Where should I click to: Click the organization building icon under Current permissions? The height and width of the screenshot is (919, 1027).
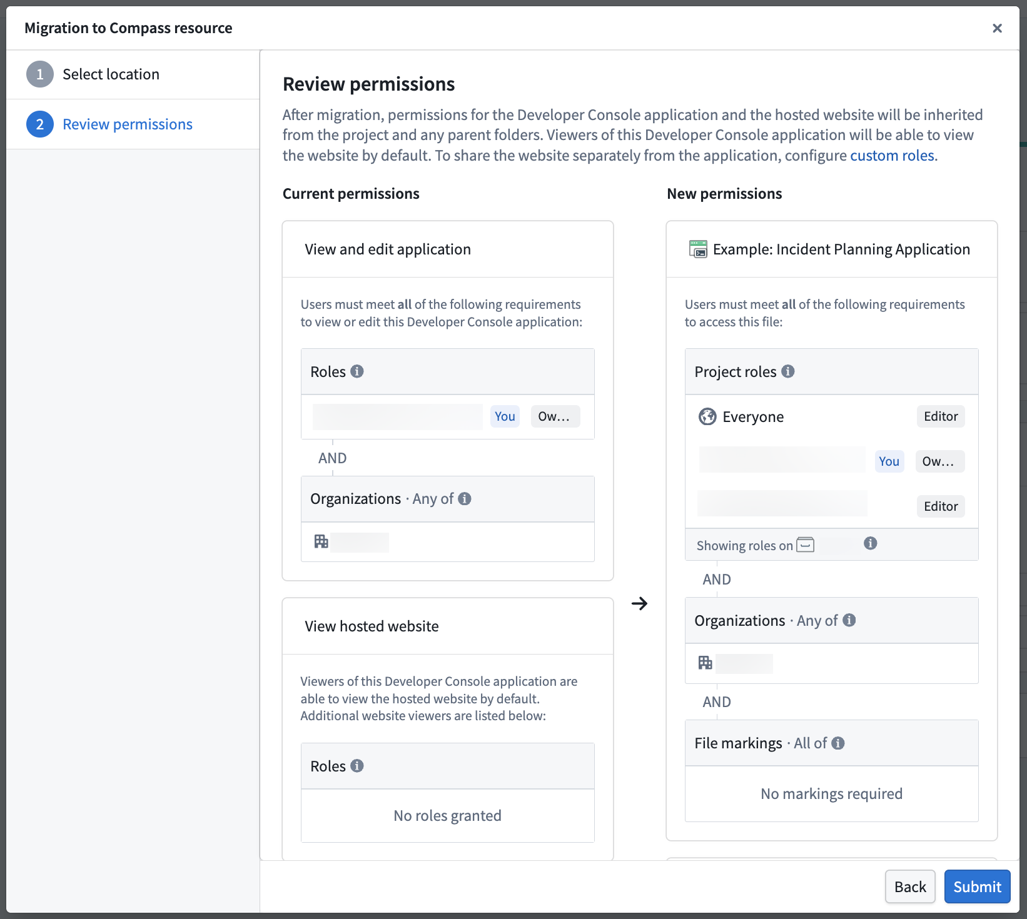321,541
